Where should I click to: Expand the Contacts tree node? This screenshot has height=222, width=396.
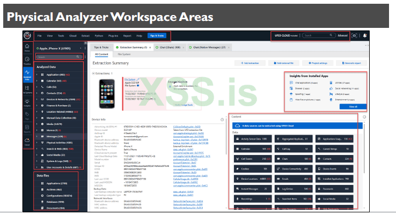(x=37, y=93)
